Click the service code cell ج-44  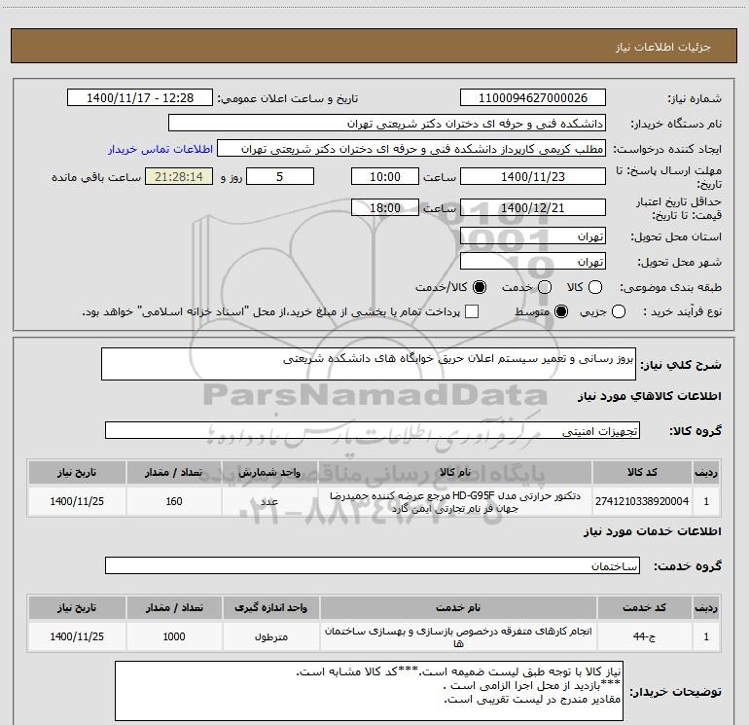tap(644, 636)
